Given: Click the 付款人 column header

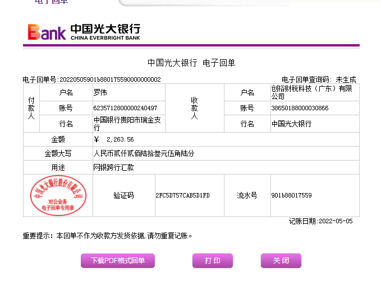Looking at the screenshot, I should tap(31, 108).
